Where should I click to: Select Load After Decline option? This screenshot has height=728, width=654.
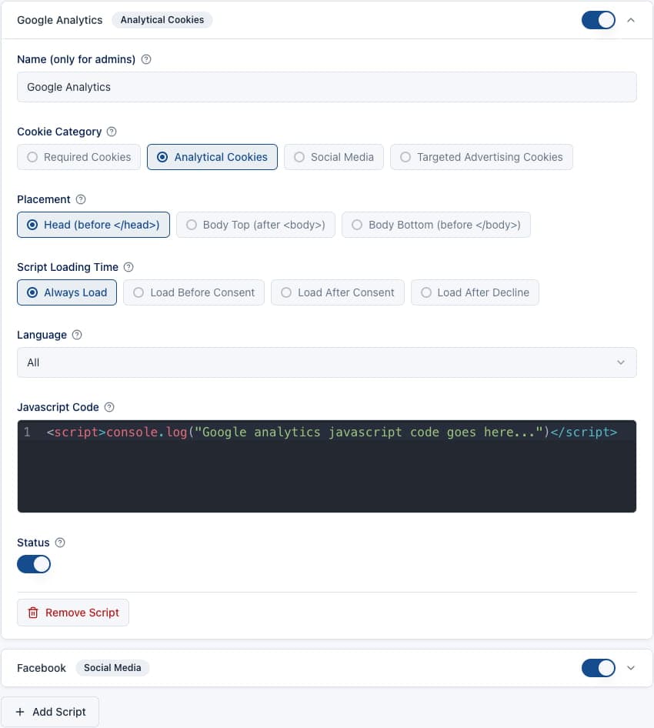[475, 293]
